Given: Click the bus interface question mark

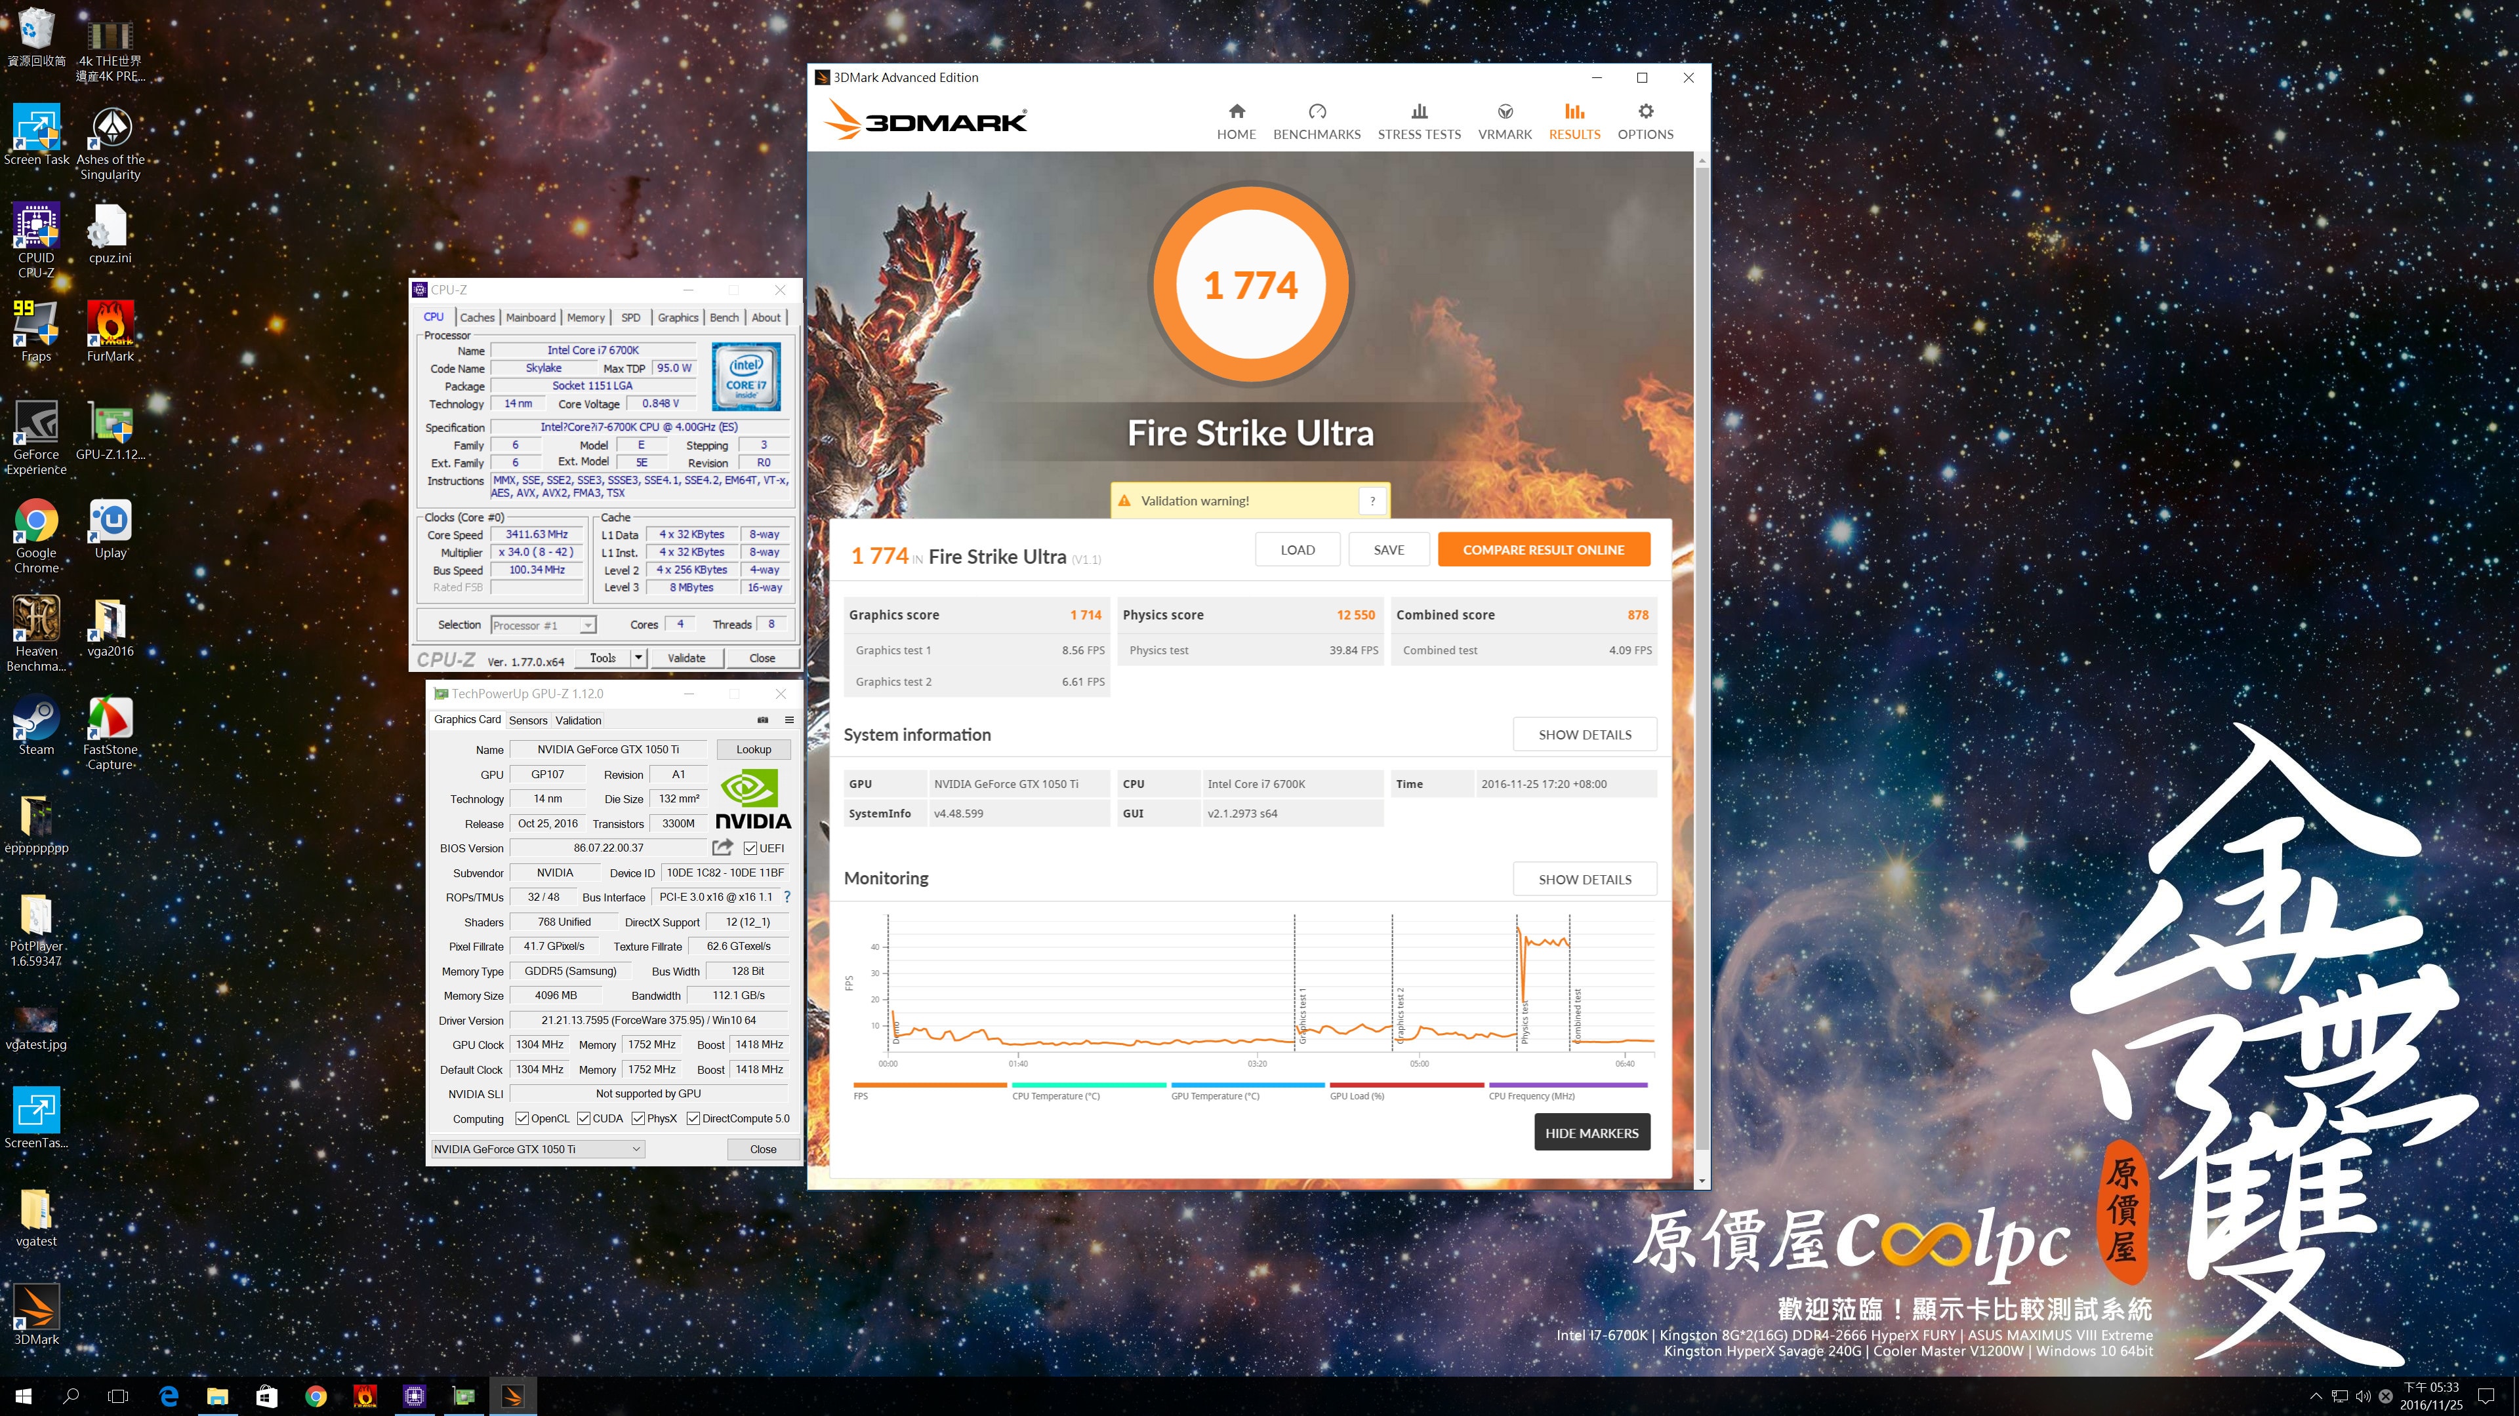Looking at the screenshot, I should point(787,897).
